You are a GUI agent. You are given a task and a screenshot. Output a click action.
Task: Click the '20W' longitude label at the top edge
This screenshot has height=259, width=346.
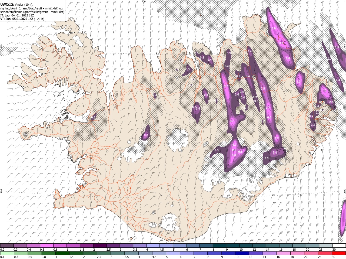(144, 1)
